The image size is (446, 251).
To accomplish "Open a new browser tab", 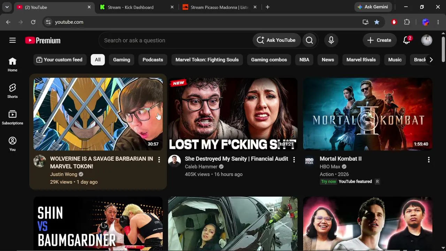I will coord(268,7).
